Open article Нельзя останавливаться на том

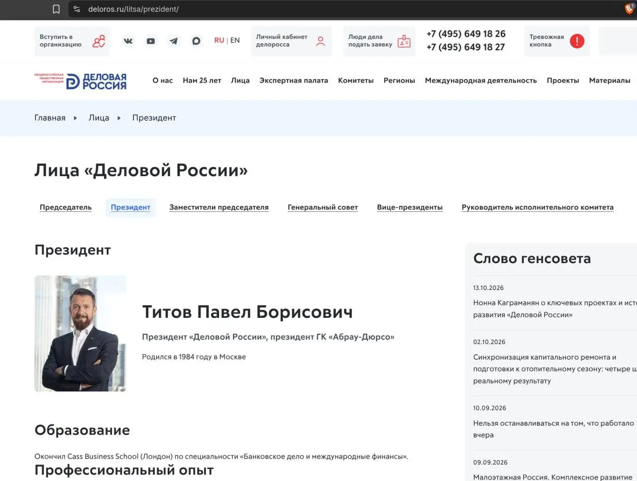pos(553,429)
